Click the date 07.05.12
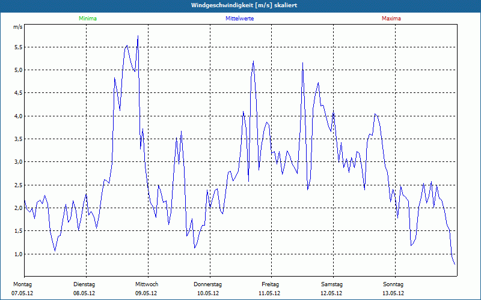This screenshot has width=481, height=300. pos(22,293)
